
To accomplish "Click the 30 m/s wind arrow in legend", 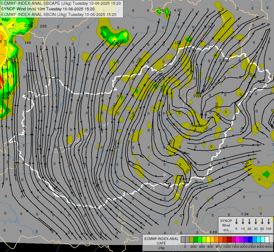I will coord(256,221).
